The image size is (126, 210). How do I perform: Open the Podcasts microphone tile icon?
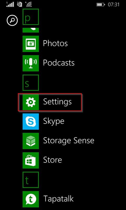tap(31, 63)
